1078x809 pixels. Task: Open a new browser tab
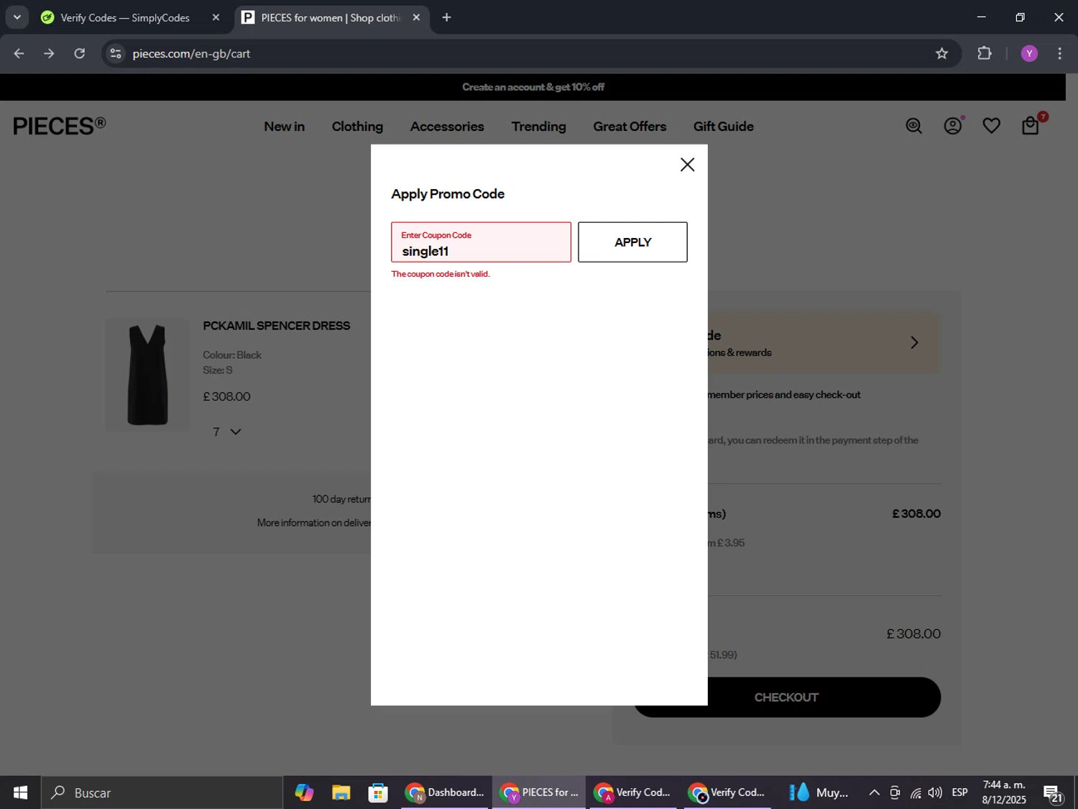pyautogui.click(x=446, y=17)
